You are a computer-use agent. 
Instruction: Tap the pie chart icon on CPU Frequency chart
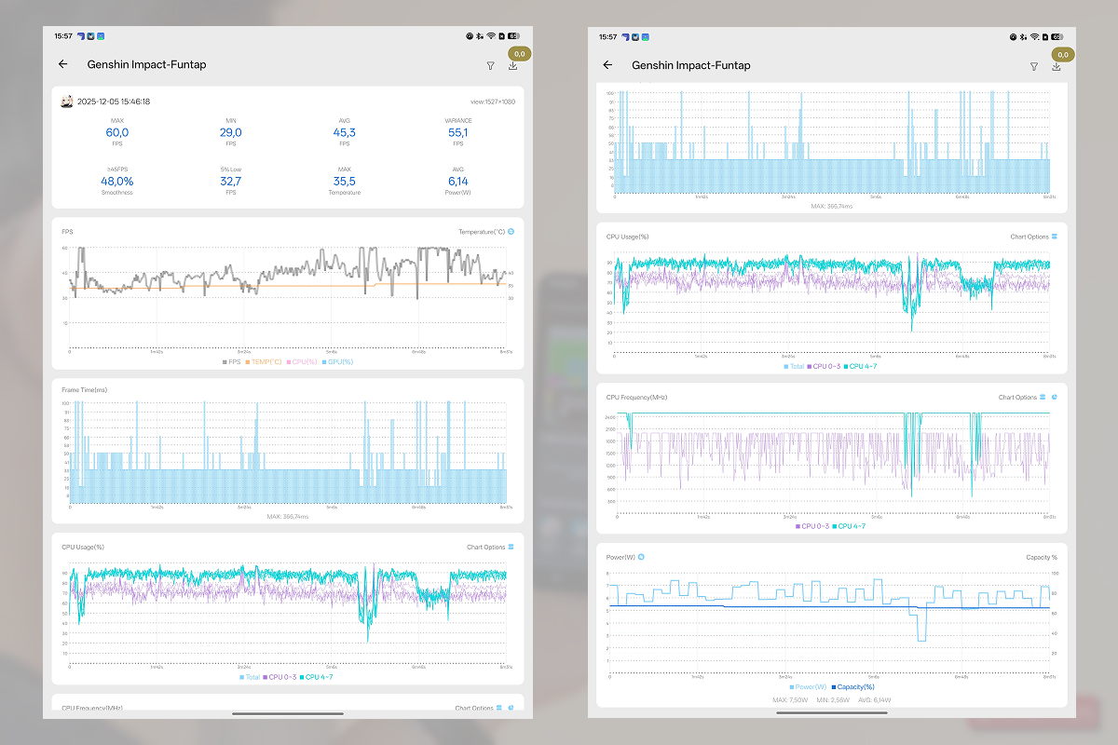point(1055,398)
